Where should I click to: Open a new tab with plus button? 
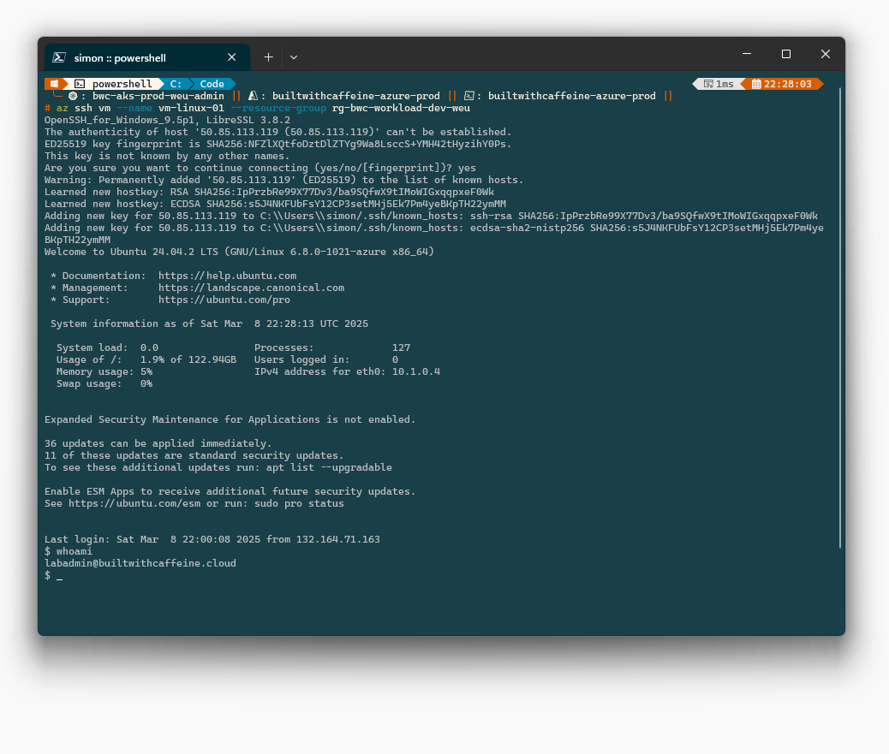pos(268,57)
